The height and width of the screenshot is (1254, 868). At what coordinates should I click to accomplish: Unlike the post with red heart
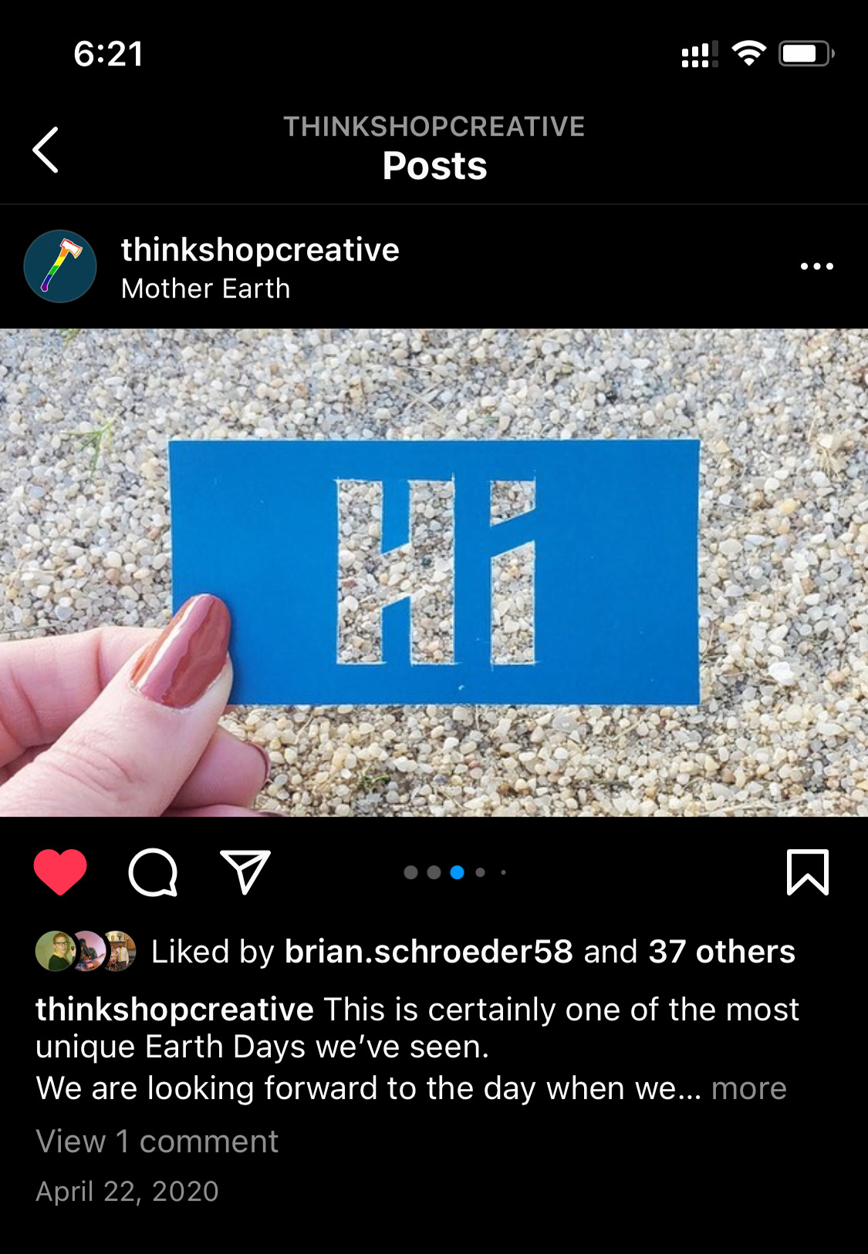[x=60, y=872]
